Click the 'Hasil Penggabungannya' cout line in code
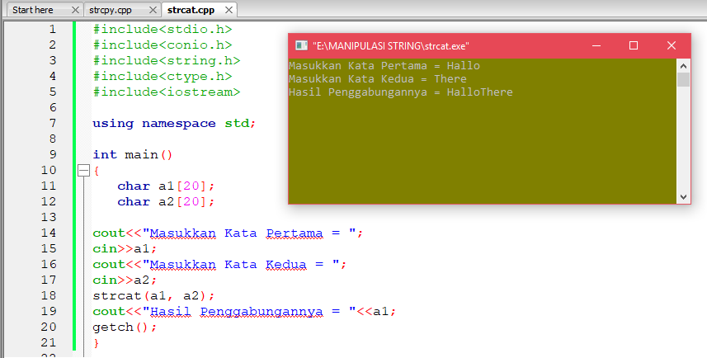Viewport: 707px width, 358px height. tap(244, 312)
